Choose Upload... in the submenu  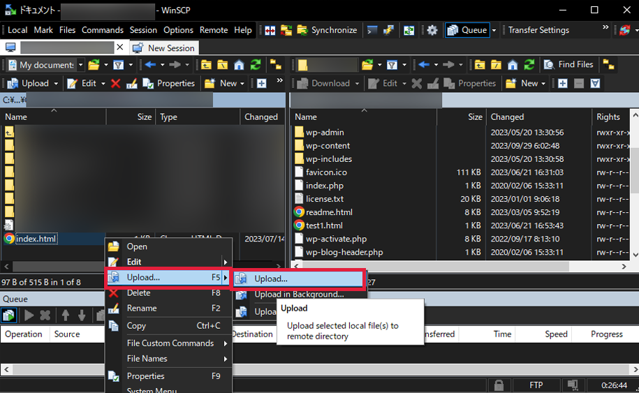point(299,279)
